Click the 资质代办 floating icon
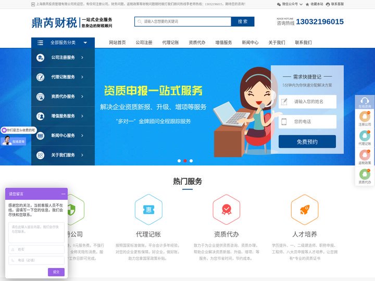The width and height of the screenshot is (375, 281). [365, 175]
